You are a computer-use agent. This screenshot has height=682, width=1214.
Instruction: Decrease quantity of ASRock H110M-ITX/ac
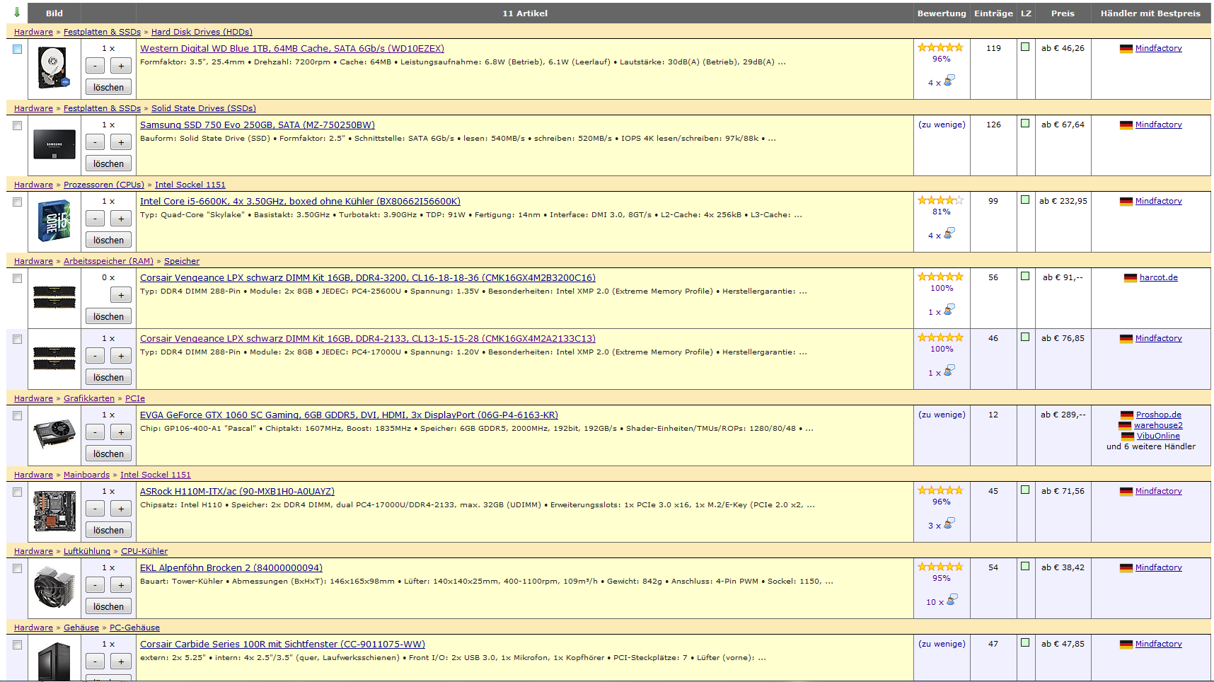(95, 509)
